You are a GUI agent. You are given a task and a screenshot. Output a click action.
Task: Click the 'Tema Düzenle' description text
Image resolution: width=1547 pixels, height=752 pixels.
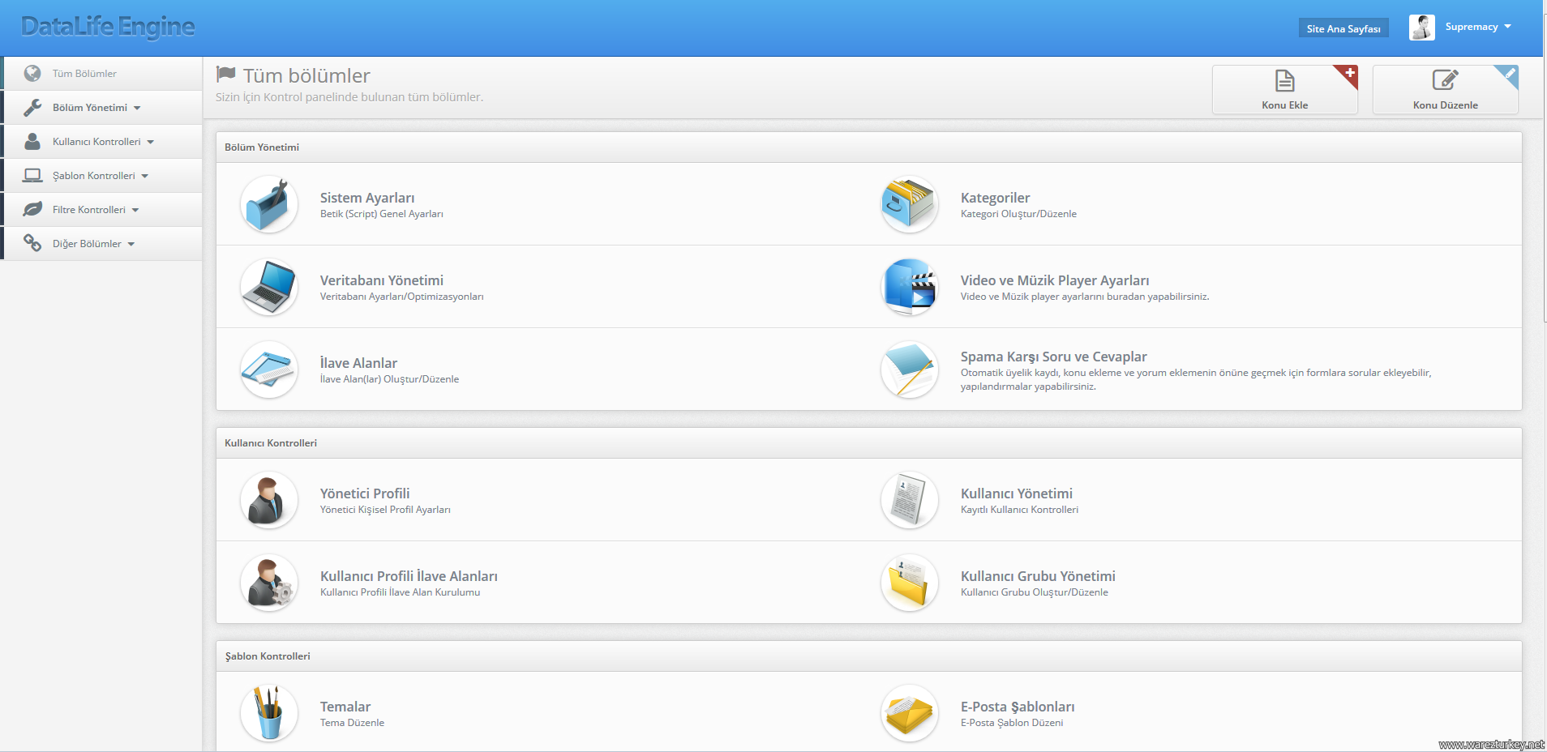[x=352, y=723]
